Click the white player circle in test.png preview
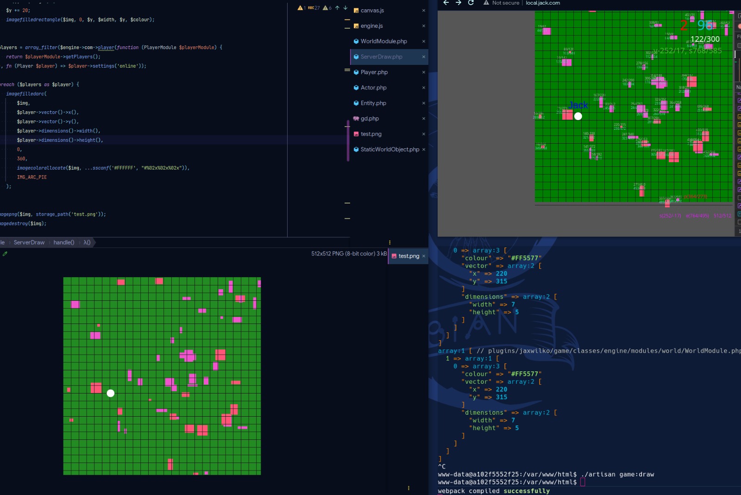 (111, 393)
